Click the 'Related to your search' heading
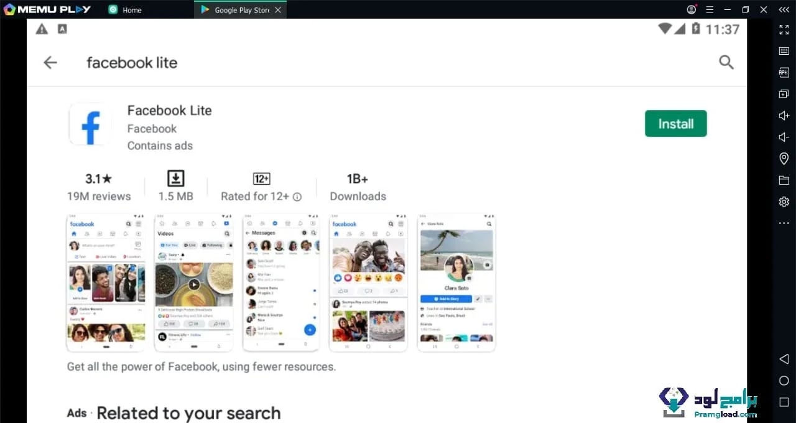Viewport: 796px width, 423px height. [x=188, y=413]
